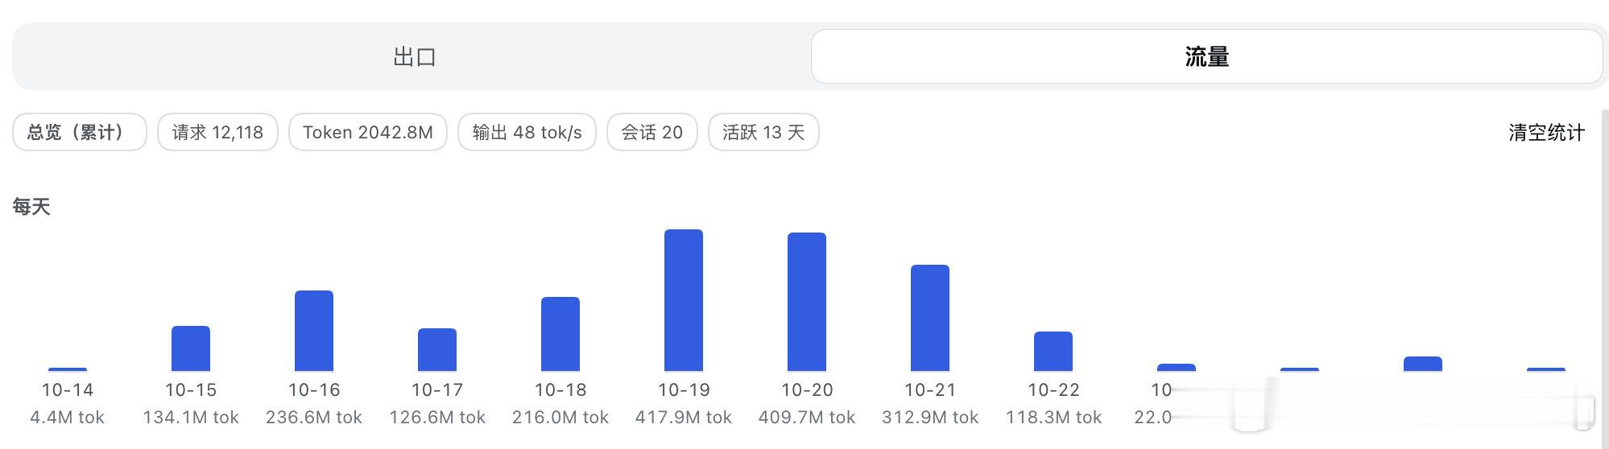The image size is (1609, 449).
Task: Click the bar for 10-18
Action: [560, 334]
